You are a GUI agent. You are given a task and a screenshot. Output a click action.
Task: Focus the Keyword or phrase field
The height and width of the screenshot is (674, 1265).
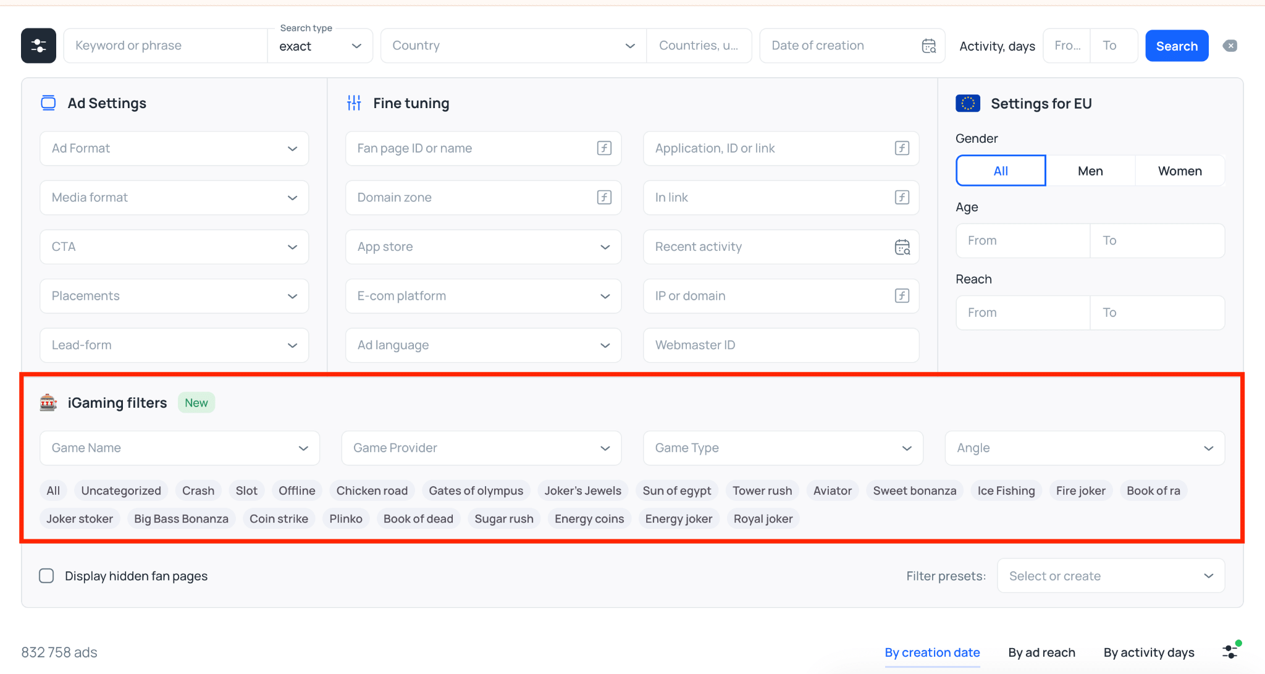coord(166,46)
